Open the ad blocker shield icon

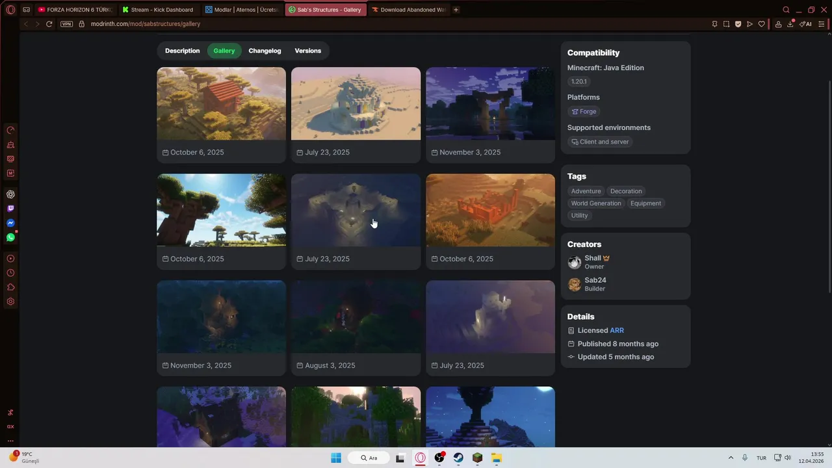[738, 24]
